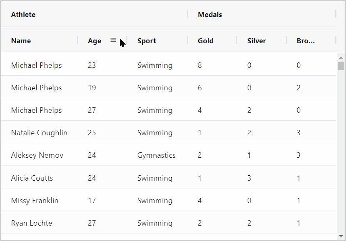The image size is (346, 241).
Task: Click the Sport column header
Action: pyautogui.click(x=147, y=41)
